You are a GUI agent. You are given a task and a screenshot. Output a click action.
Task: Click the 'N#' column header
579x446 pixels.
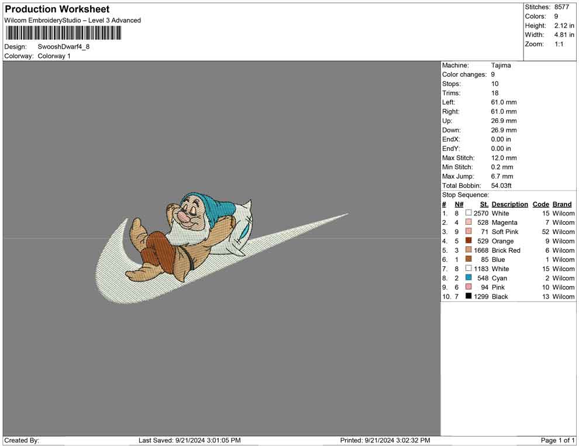459,204
